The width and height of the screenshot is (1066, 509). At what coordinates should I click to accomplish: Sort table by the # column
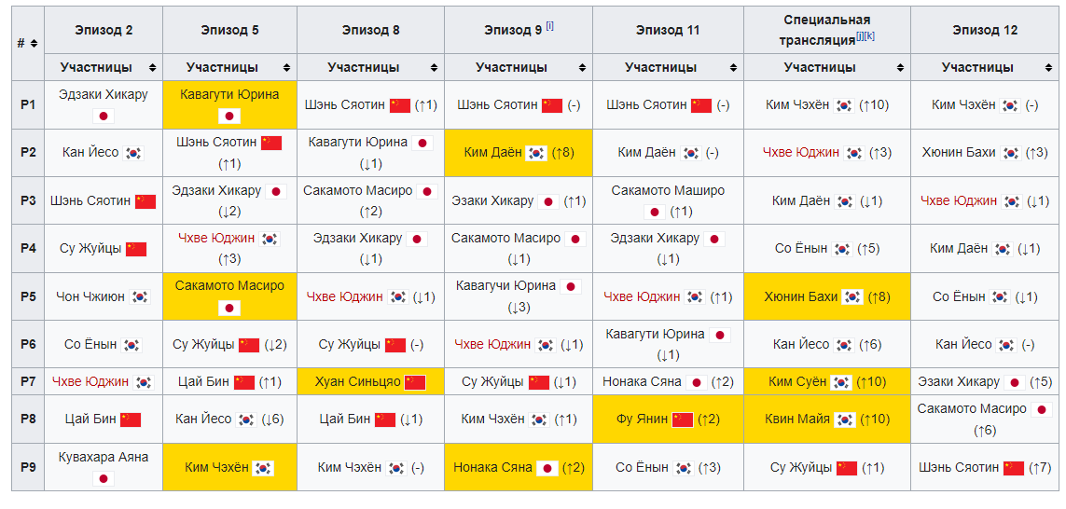coord(35,44)
